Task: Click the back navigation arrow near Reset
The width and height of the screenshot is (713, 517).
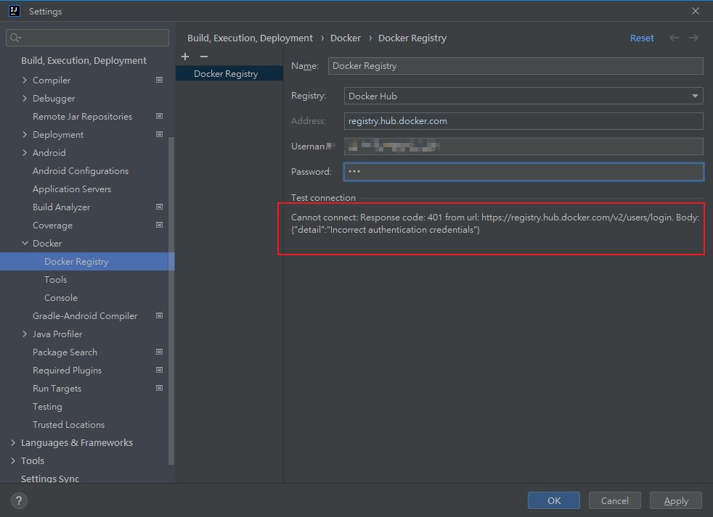Action: [673, 38]
